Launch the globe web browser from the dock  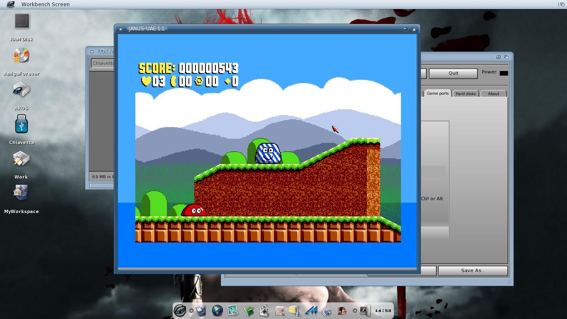pos(217,310)
